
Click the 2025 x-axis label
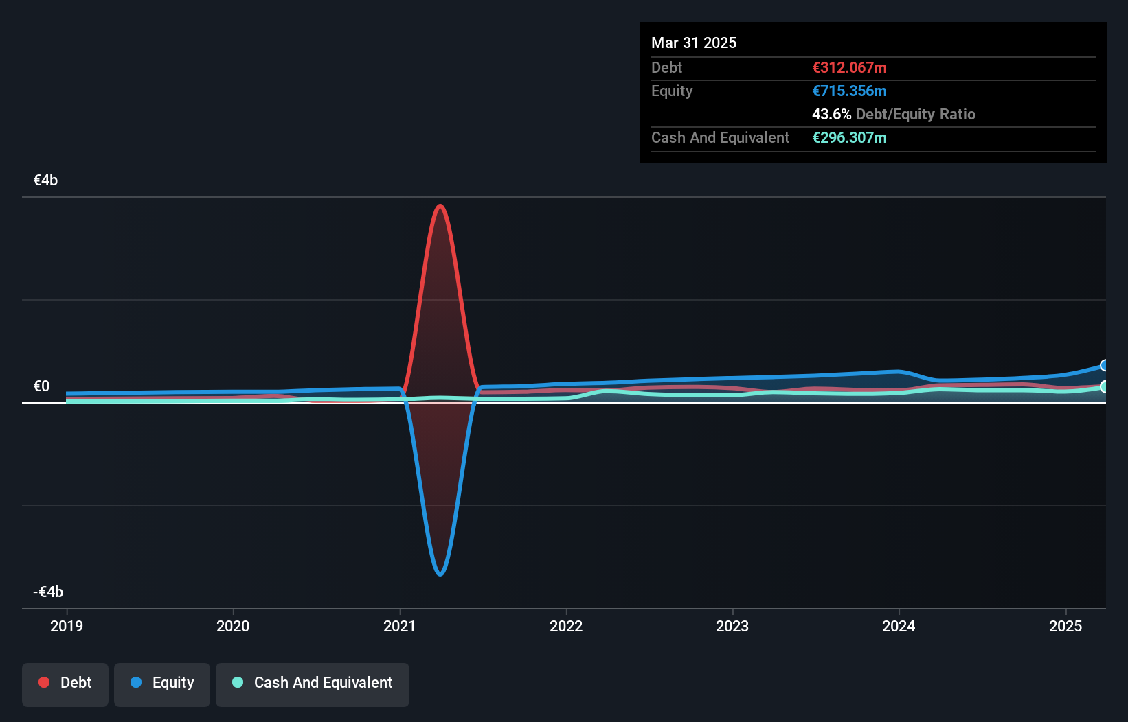tap(1065, 626)
